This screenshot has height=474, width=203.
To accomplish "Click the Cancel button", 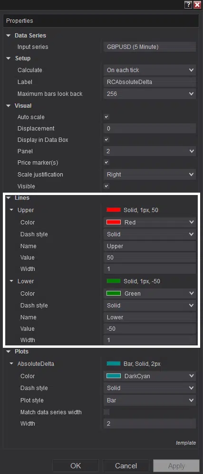I will coord(126,466).
